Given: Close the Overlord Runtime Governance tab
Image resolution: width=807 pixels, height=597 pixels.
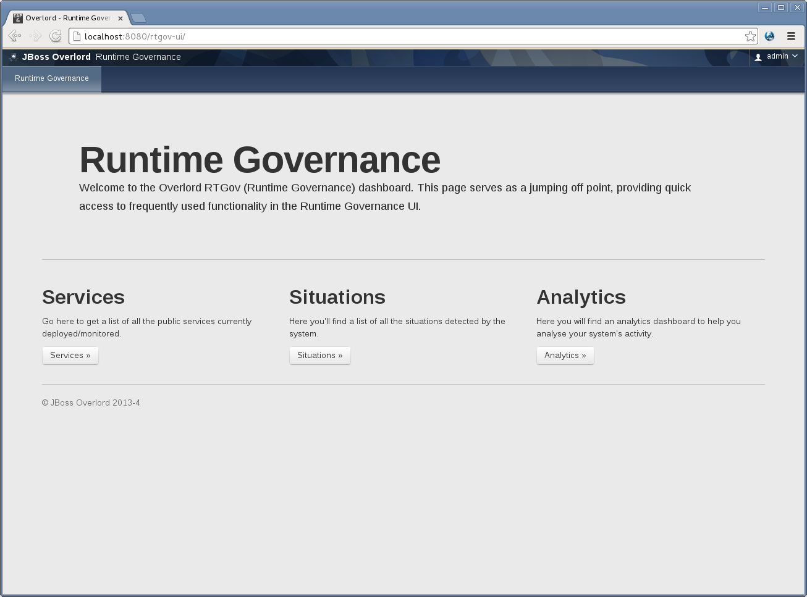Looking at the screenshot, I should coord(121,18).
